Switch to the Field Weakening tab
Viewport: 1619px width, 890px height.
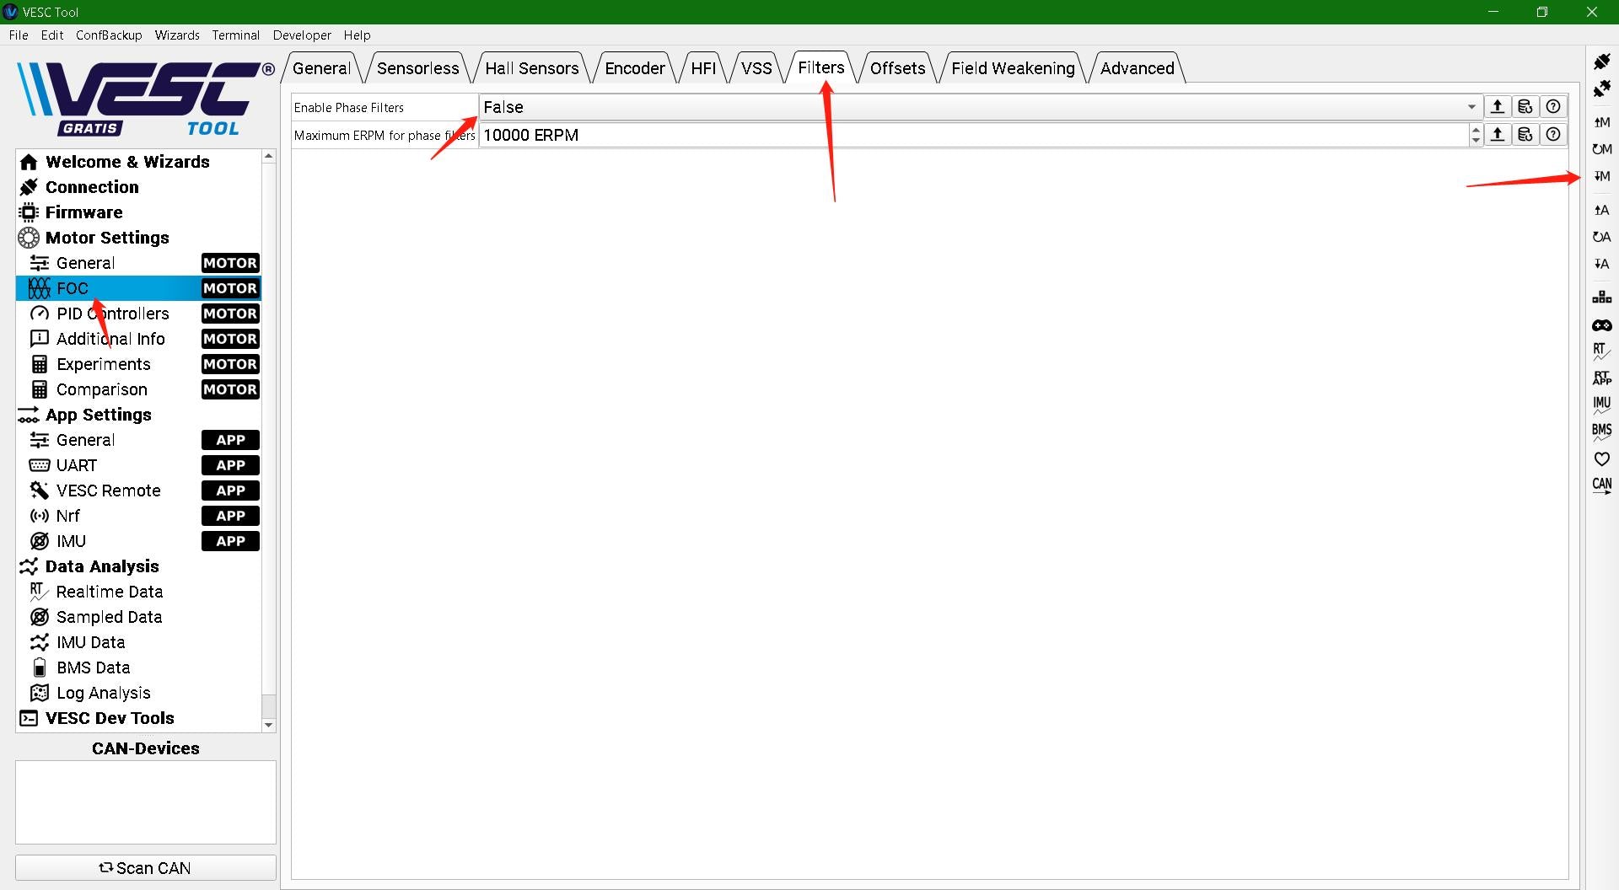(x=1012, y=68)
